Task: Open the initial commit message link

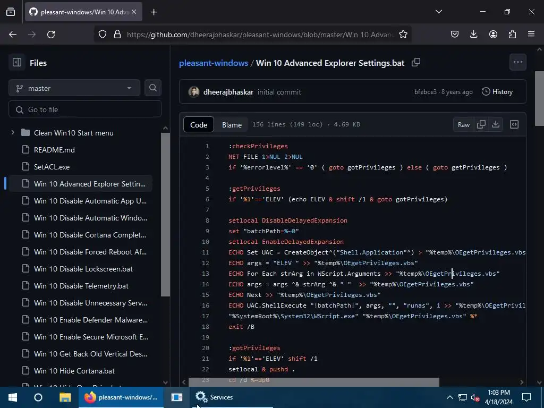Action: point(279,92)
